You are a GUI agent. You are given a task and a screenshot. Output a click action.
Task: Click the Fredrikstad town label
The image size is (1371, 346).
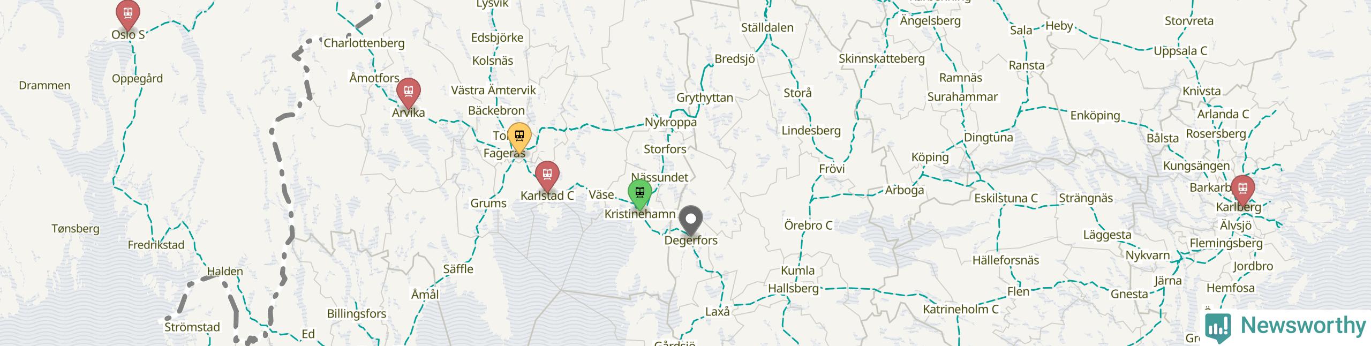tap(156, 245)
